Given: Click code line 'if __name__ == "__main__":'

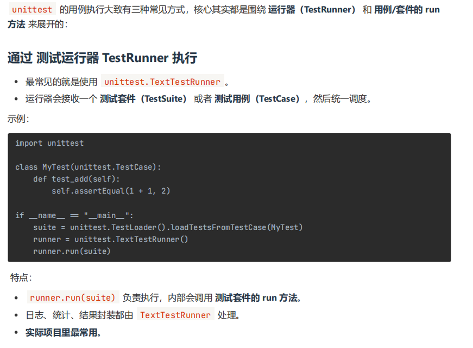Looking at the screenshot, I should click(74, 215).
